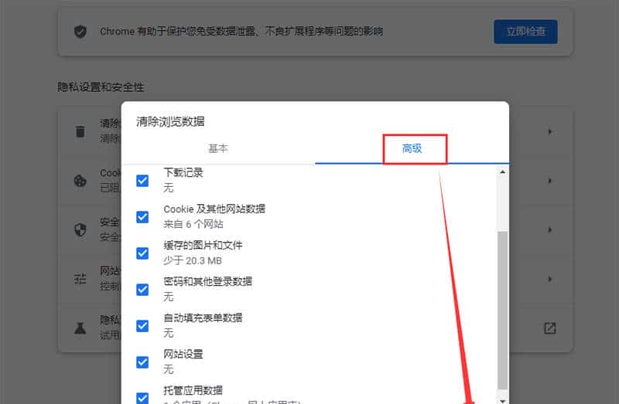Click the 网站设置 label in dialog
The width and height of the screenshot is (619, 404).
[x=183, y=354]
